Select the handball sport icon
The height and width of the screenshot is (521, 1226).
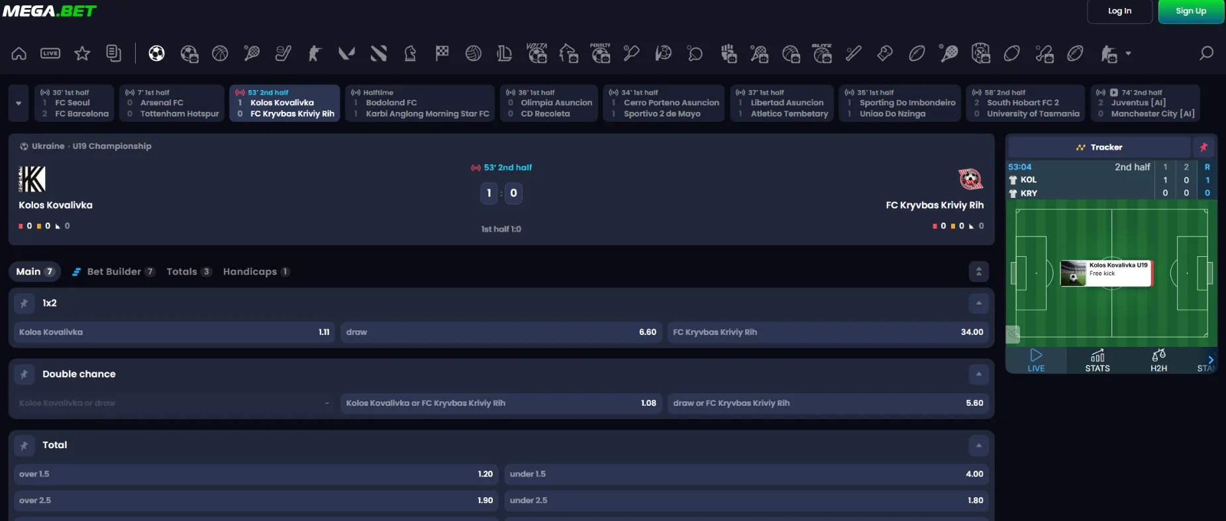pos(664,54)
